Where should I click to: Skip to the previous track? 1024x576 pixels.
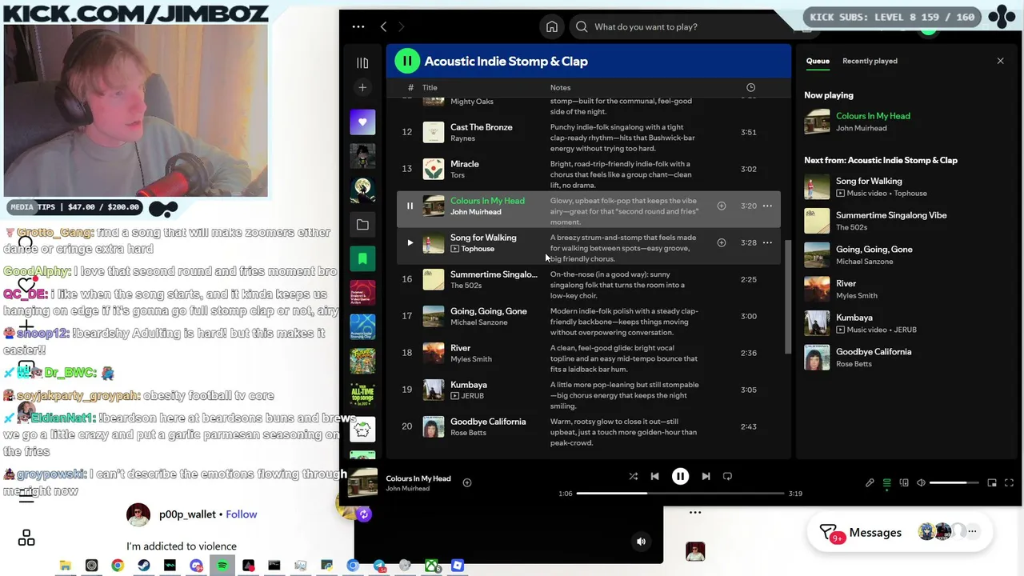654,476
